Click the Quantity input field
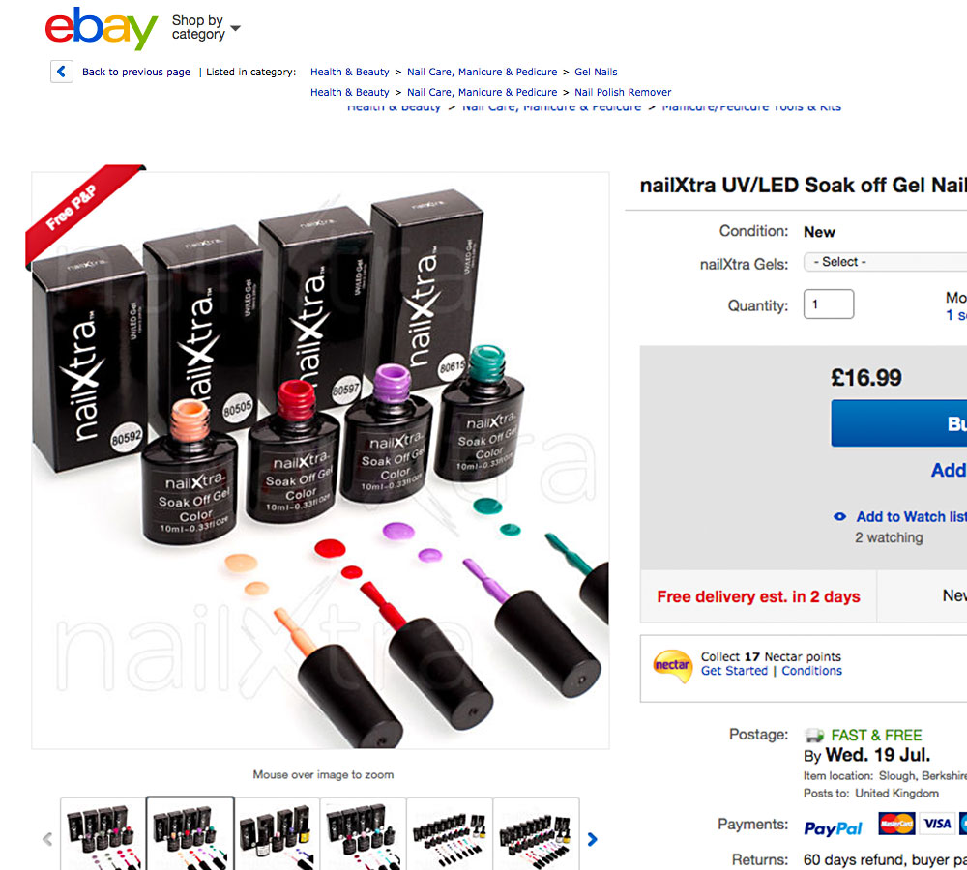 coord(829,304)
